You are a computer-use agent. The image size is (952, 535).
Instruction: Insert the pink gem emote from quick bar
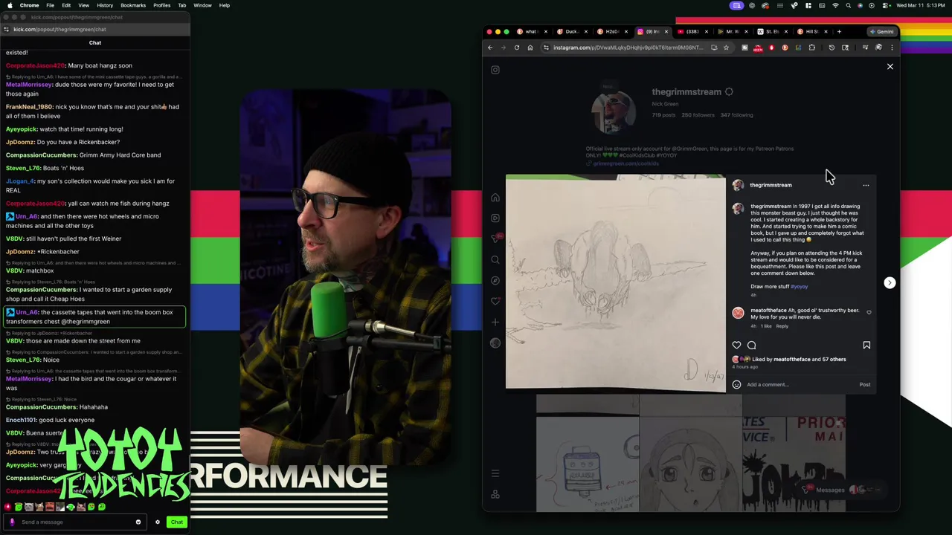[8, 507]
